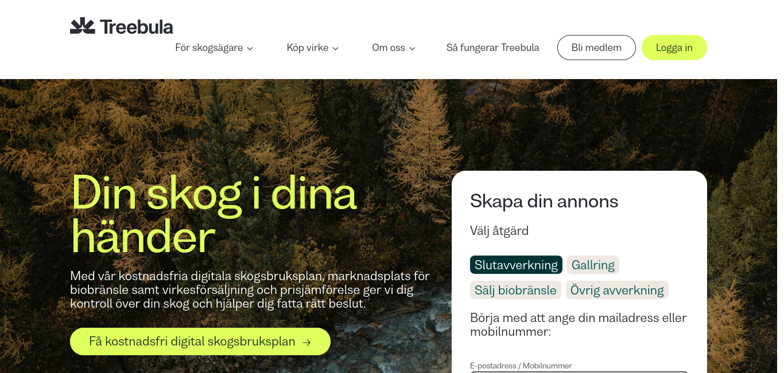Click the Din skog i dina händer heading
Viewport: 784px width, 373px height.
point(214,214)
